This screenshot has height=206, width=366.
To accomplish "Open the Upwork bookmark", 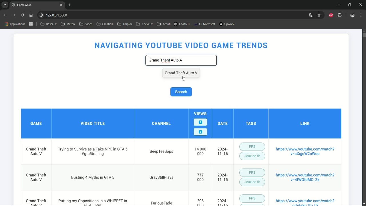I will click(227, 24).
